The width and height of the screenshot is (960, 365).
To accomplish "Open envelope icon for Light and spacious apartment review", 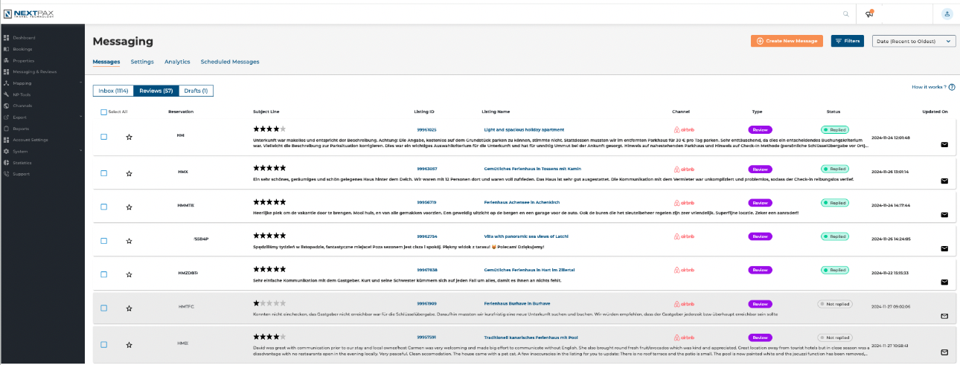I will (x=944, y=145).
